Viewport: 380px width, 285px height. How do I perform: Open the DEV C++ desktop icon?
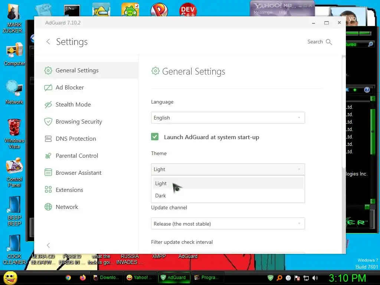click(x=188, y=10)
